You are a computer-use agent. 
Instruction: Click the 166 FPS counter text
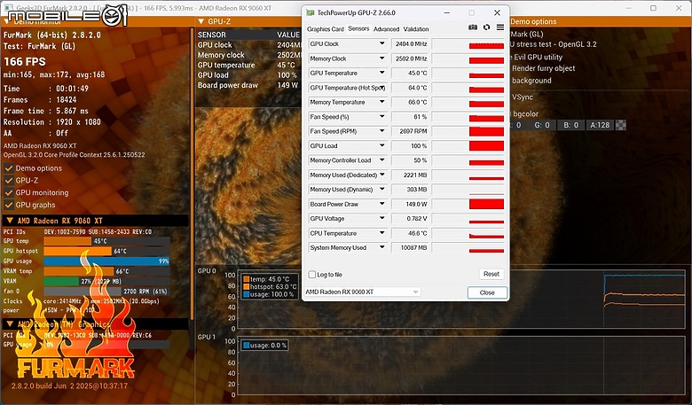click(x=25, y=62)
